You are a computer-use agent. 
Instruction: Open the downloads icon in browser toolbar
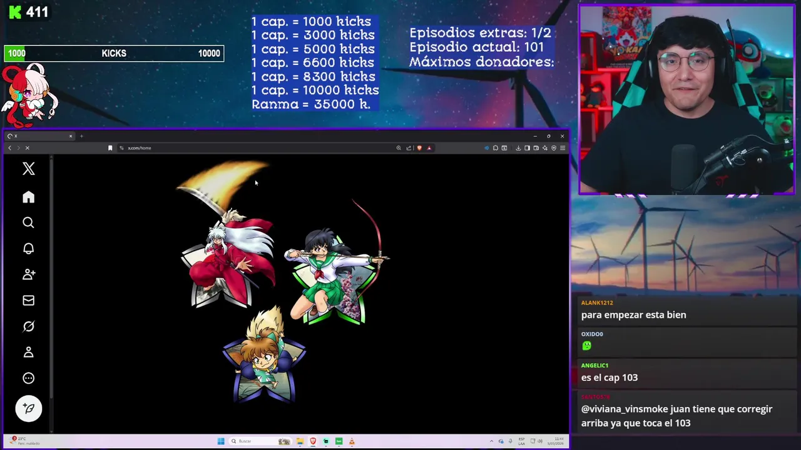click(518, 148)
